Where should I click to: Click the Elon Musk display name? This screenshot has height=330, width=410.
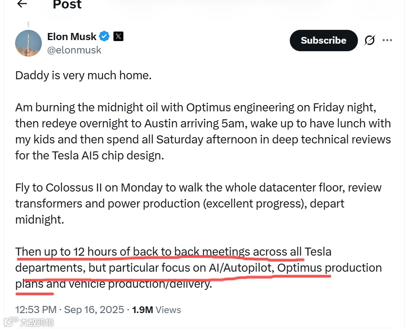(x=72, y=37)
